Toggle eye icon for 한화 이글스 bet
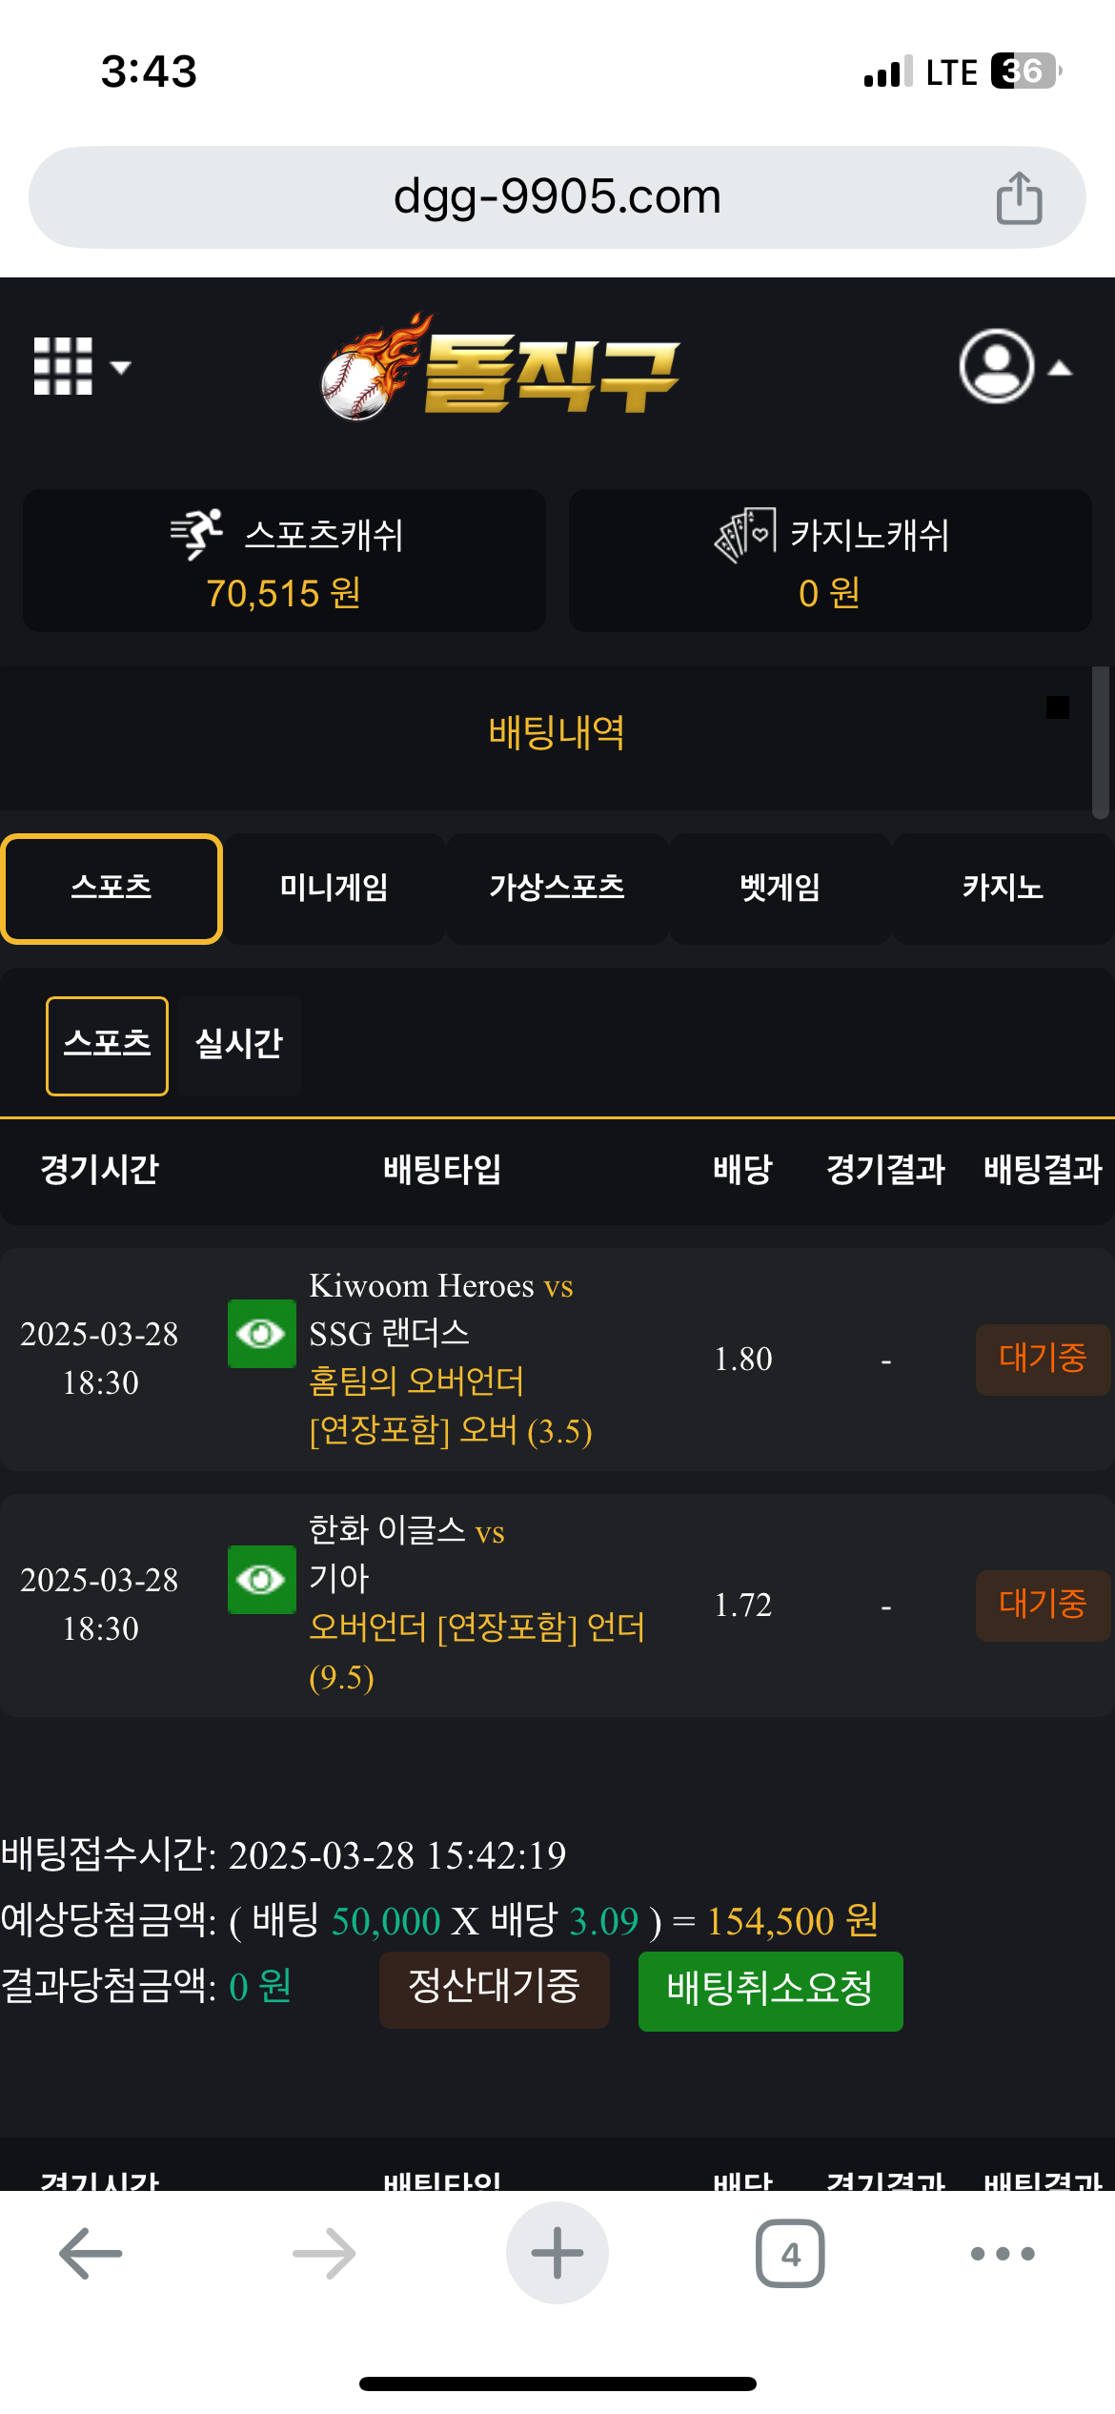The image size is (1115, 2414). click(x=261, y=1579)
